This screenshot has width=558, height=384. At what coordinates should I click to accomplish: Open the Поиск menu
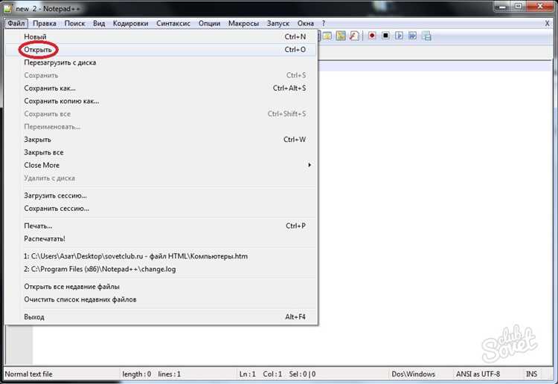[74, 24]
